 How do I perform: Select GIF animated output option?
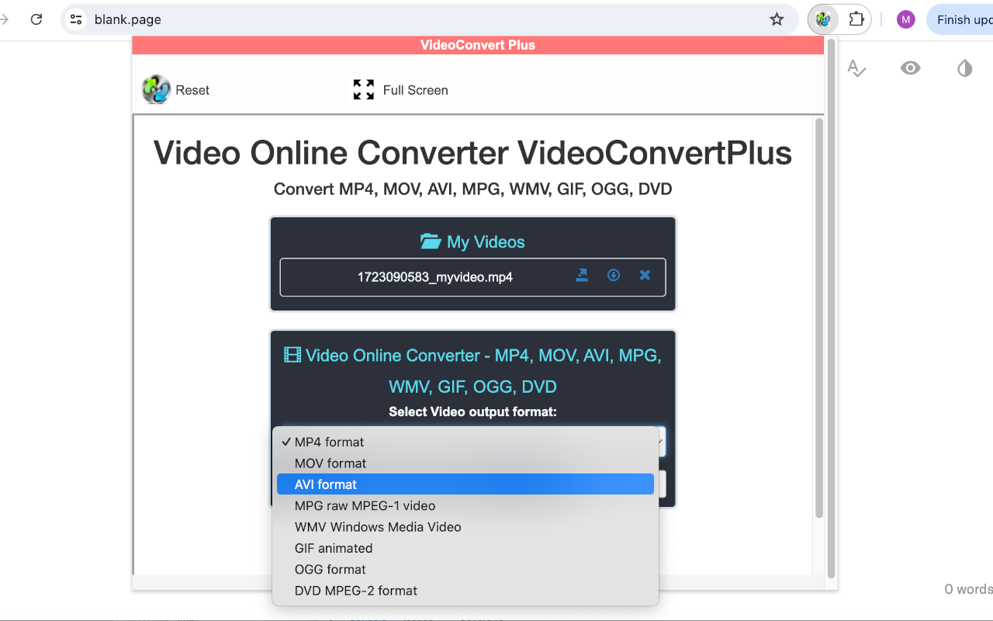point(465,548)
